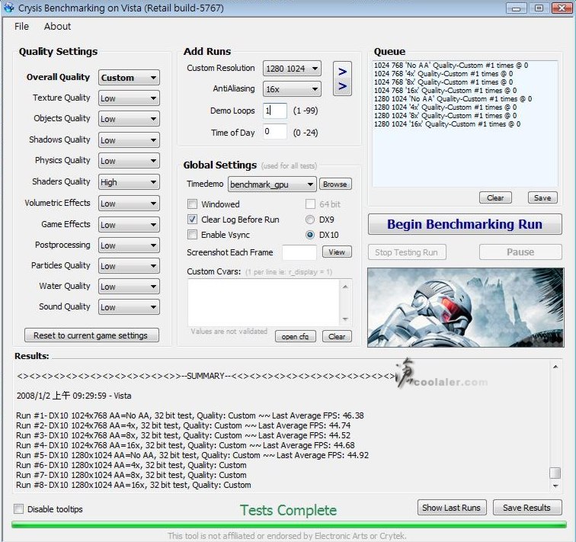Click the Results scrollbar down arrow
Image resolution: width=576 pixels, height=542 pixels.
point(555,486)
